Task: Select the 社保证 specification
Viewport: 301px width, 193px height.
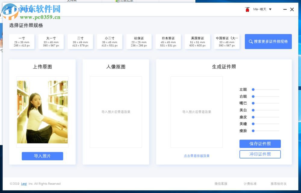Action: pos(139,41)
